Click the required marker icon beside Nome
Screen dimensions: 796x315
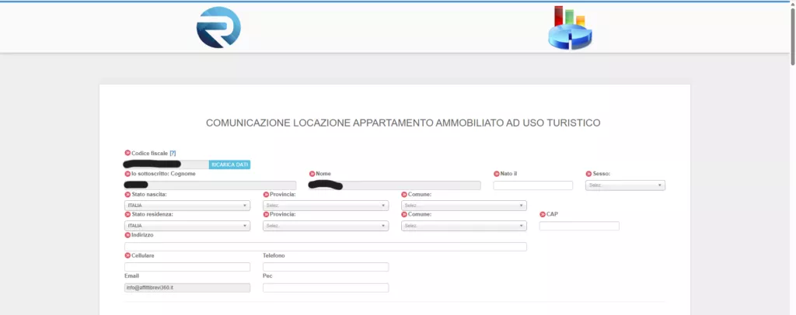312,174
